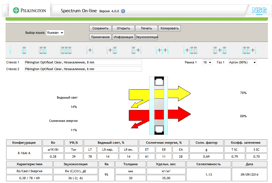
Task: Click the Стекло 1 glass selection field
Action: [x=83, y=62]
